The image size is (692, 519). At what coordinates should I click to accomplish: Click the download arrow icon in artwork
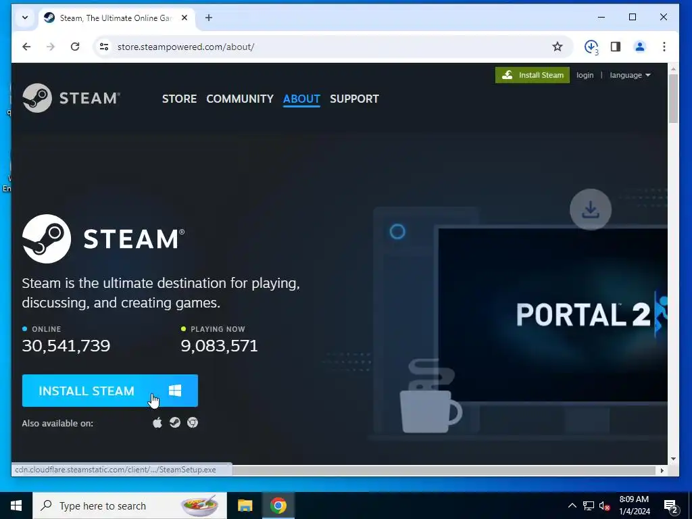(591, 209)
